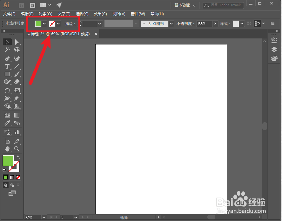Select the Slice tool
Viewport: 282px width, 221px height.
(17, 141)
